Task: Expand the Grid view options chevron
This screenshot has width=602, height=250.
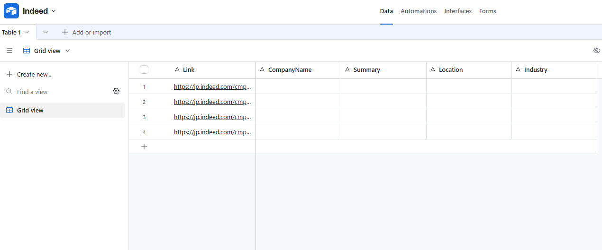Action: tap(68, 51)
